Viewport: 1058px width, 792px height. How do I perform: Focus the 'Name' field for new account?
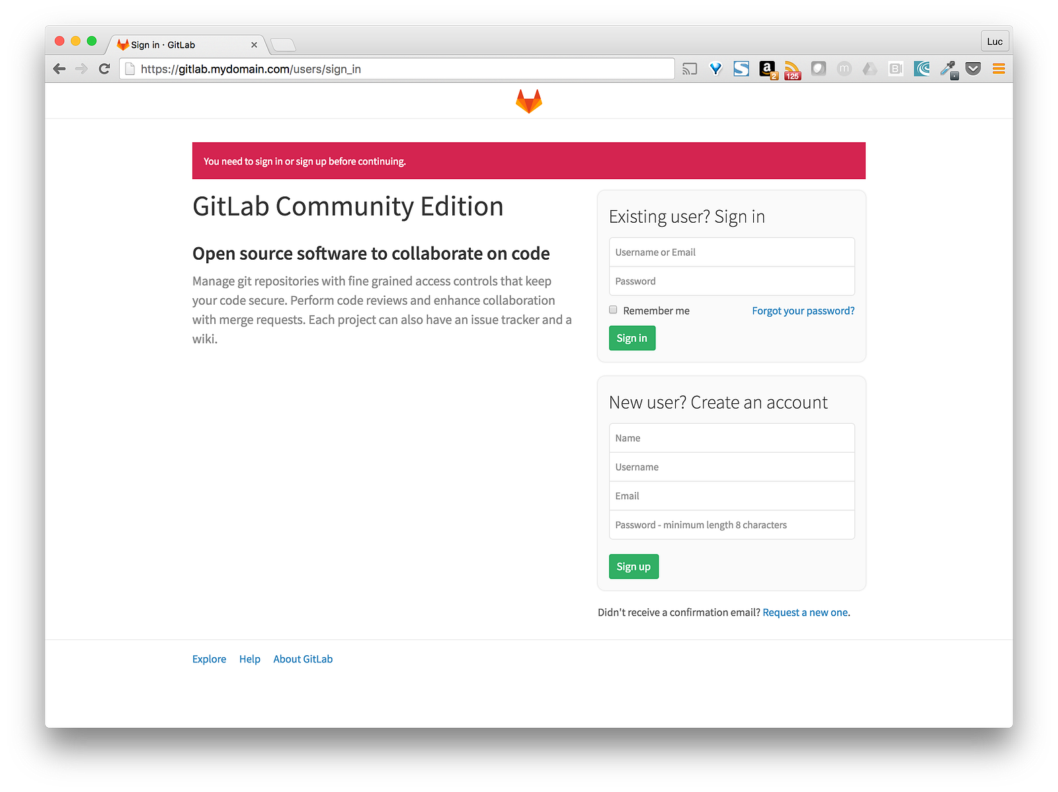pos(732,438)
